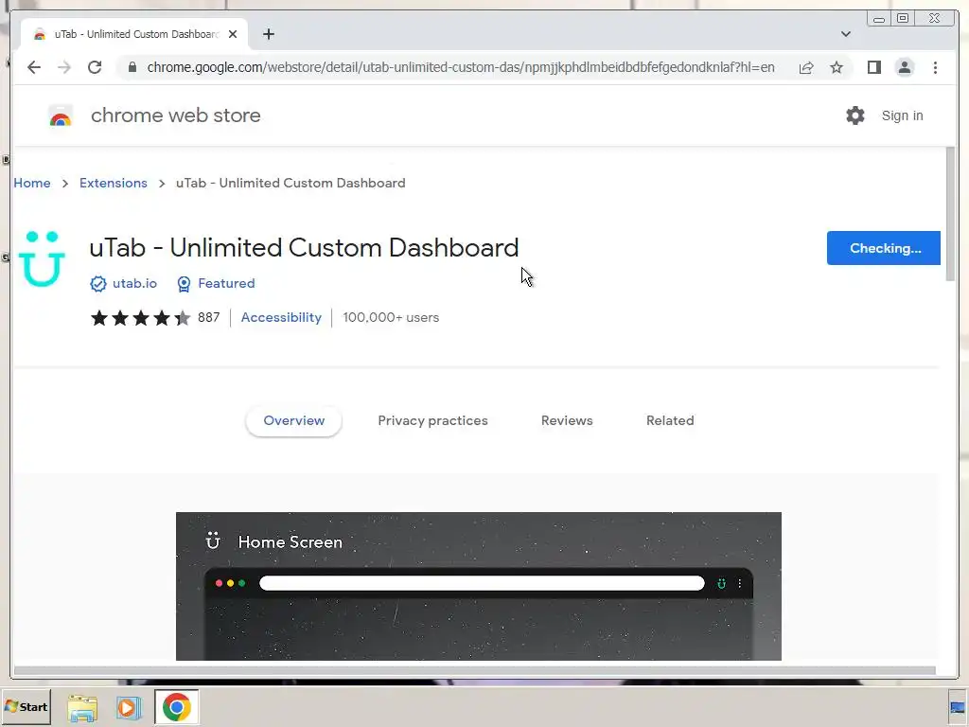Screen dimensions: 969x727
Task: Select the Overview tab
Action: click(293, 421)
